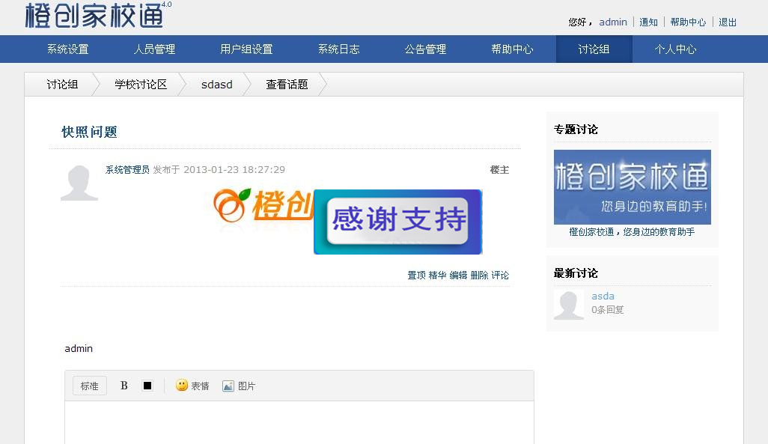
Task: Go to 讨论组 breadcrumb
Action: (x=62, y=85)
